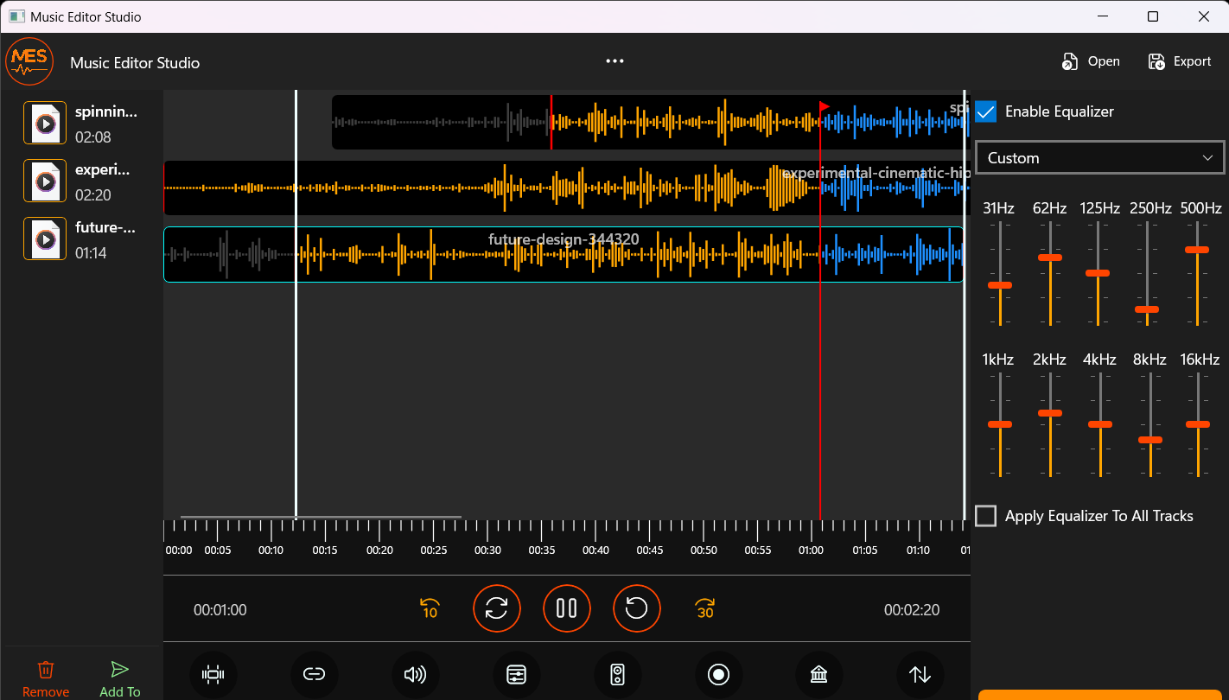The width and height of the screenshot is (1229, 700).
Task: Open the link audio tool
Action: 315,675
